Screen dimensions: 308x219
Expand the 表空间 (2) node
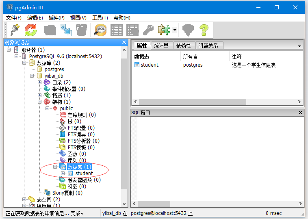coord(24,199)
